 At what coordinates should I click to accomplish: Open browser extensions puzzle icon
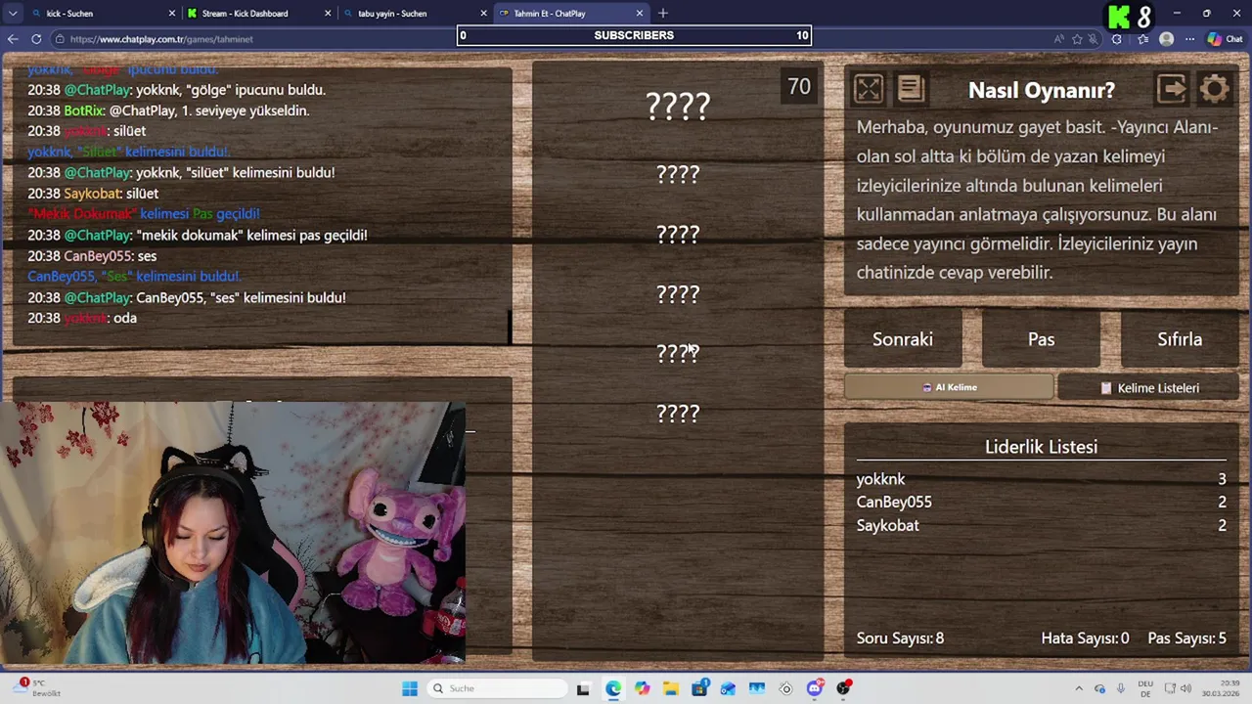tap(1117, 39)
